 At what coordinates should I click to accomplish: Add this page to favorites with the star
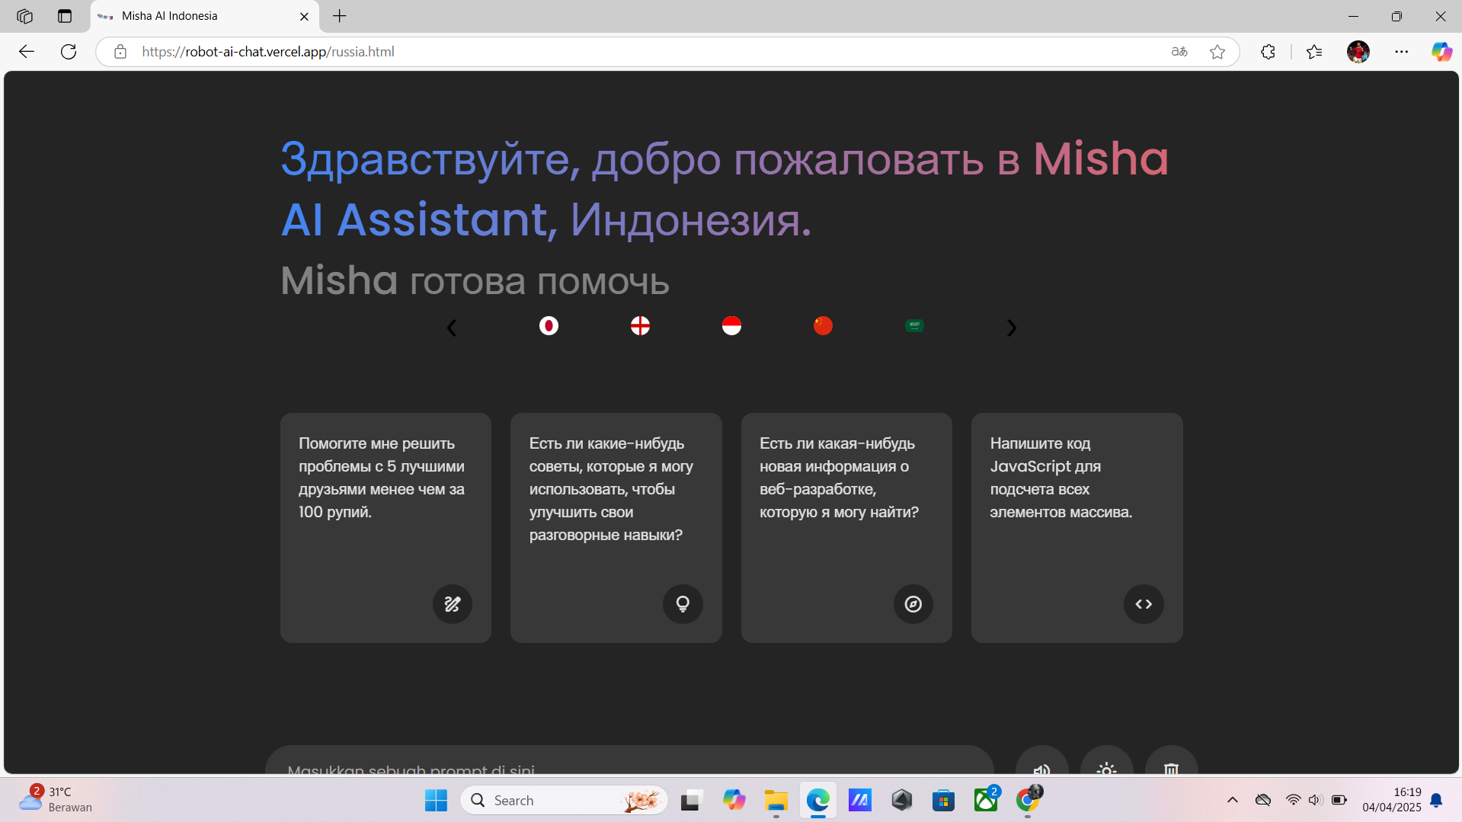(1217, 52)
